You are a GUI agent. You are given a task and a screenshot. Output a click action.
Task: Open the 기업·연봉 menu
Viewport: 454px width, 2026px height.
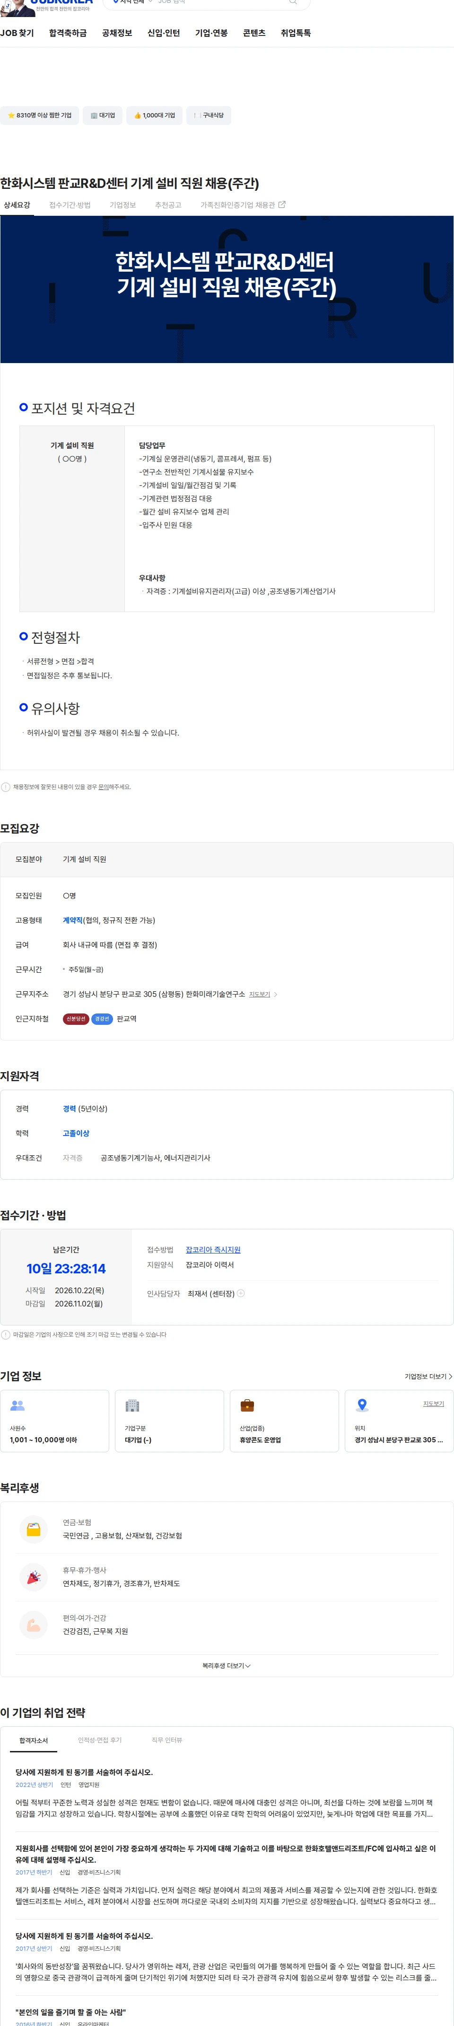[211, 33]
